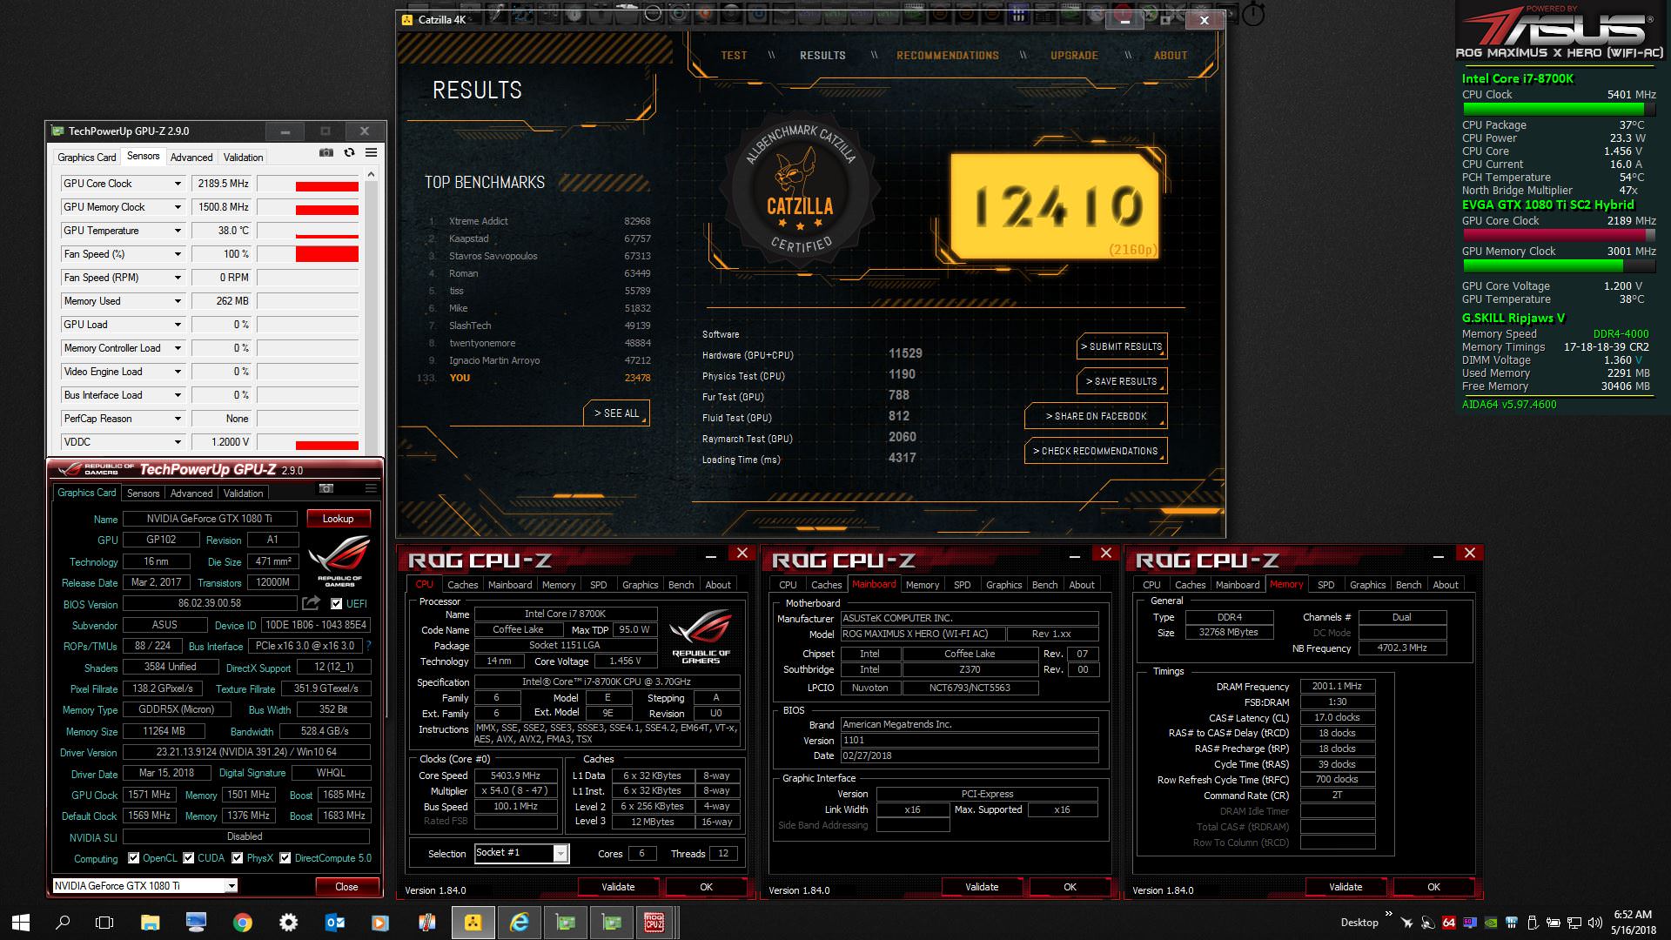This screenshot has width=1671, height=940.
Task: Click the refresh icon in GPU-Z Sensors
Action: pos(349,152)
